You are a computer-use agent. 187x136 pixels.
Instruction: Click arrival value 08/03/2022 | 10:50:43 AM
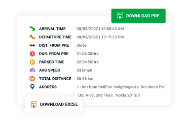click(x=100, y=29)
